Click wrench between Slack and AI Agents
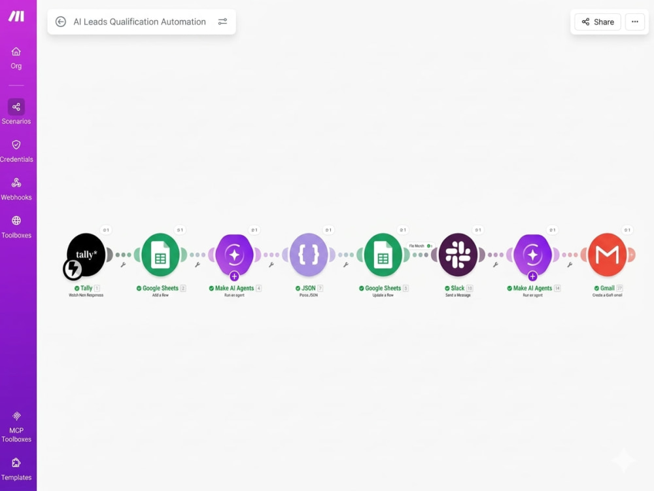Image resolution: width=654 pixels, height=491 pixels. [x=496, y=264]
